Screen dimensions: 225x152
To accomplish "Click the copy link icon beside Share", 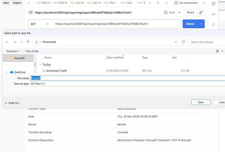I will (201, 13).
